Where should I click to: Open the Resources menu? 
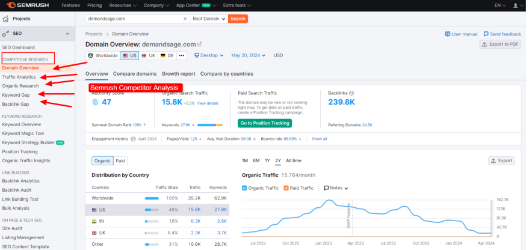(x=123, y=5)
